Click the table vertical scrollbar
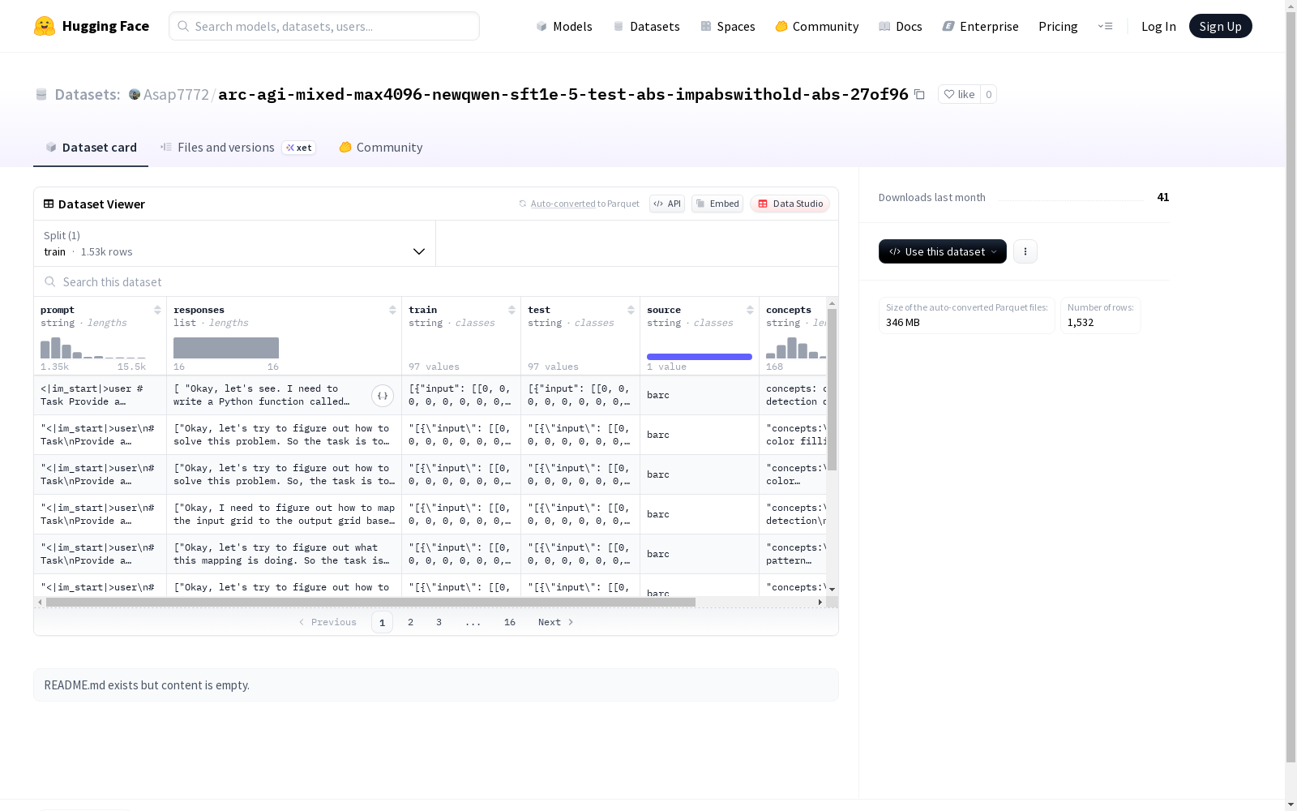This screenshot has width=1297, height=811. pyautogui.click(x=832, y=389)
